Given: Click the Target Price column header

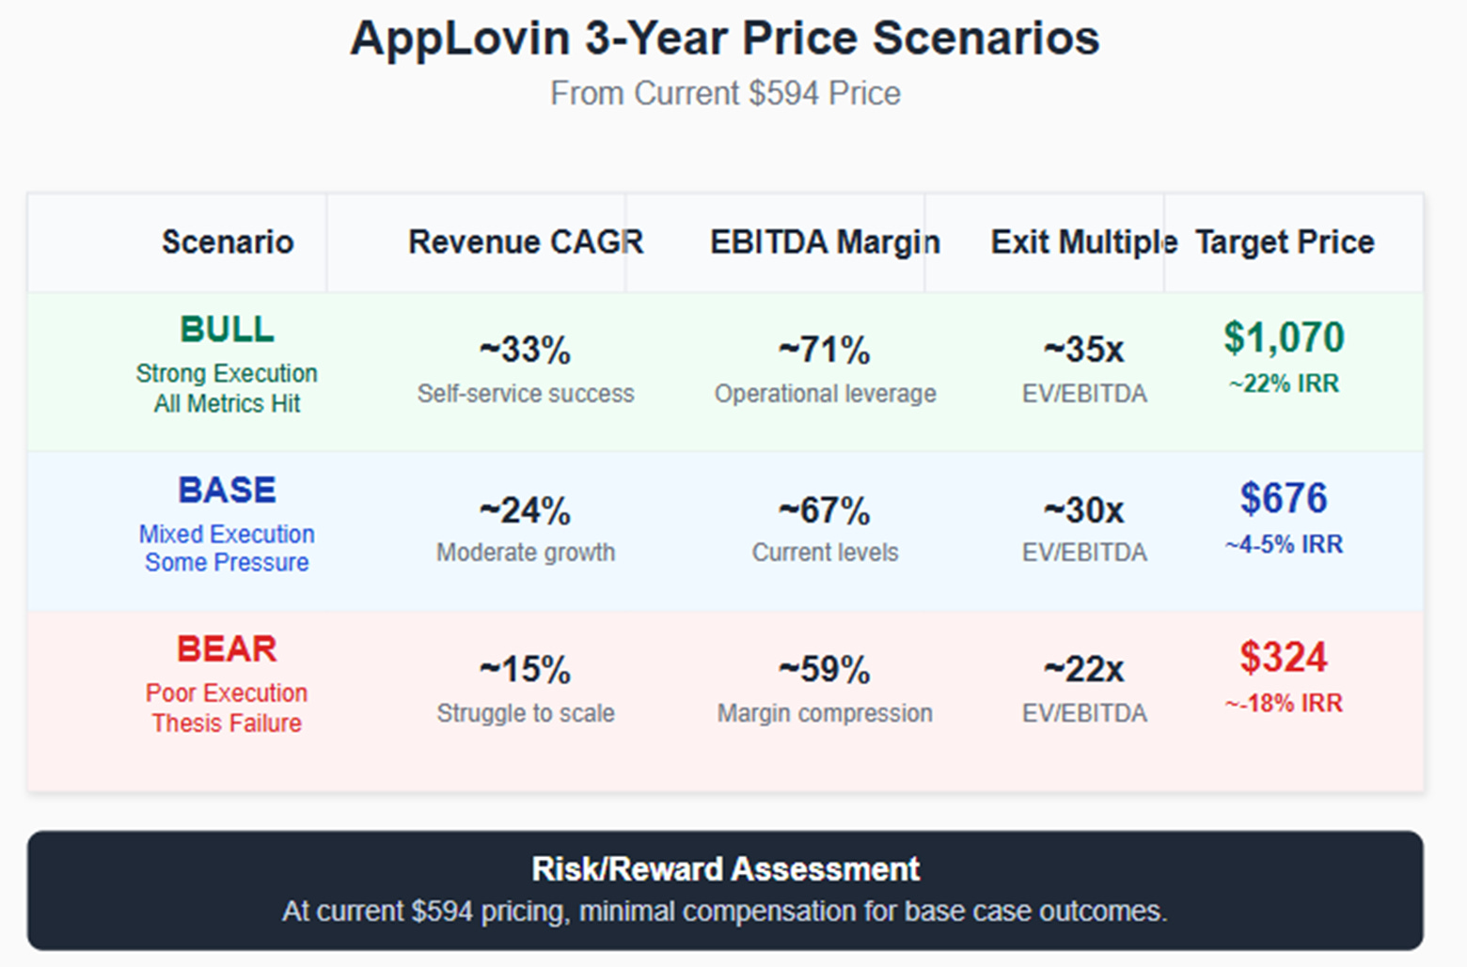Looking at the screenshot, I should [1285, 242].
